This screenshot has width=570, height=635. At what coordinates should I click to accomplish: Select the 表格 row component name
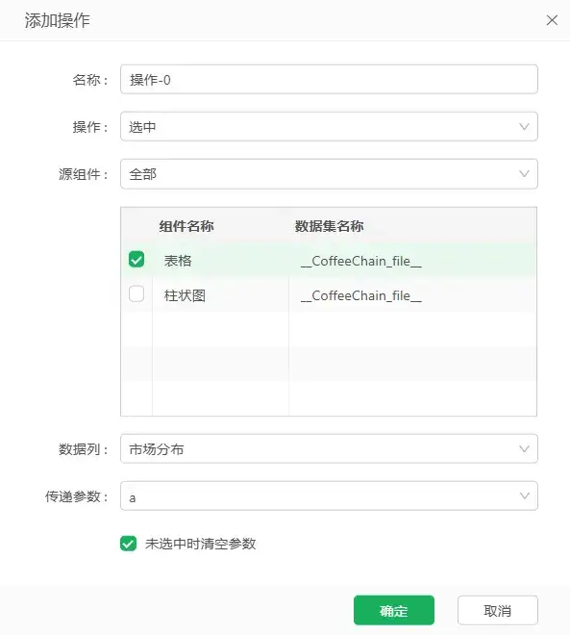(178, 261)
